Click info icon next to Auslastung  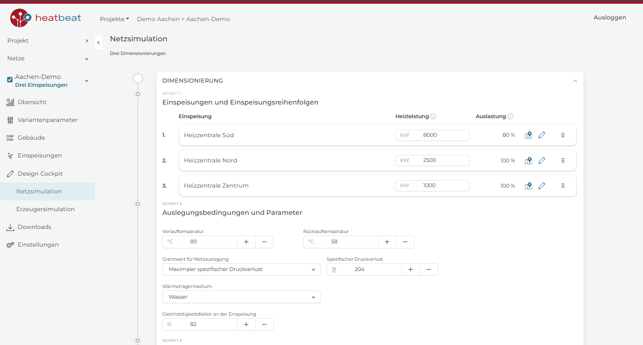[x=510, y=117]
